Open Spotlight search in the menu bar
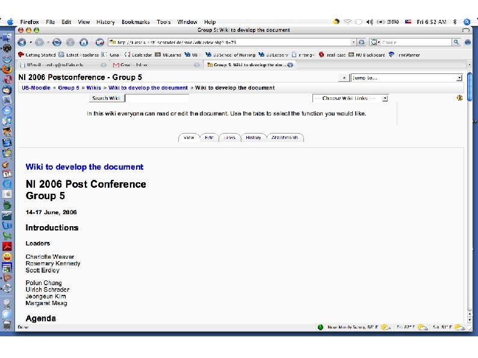478x358 pixels. [x=467, y=22]
